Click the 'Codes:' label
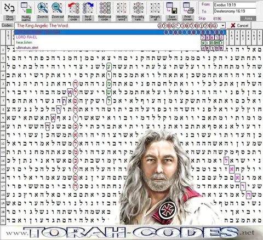This screenshot has height=240, width=263. [7, 25]
